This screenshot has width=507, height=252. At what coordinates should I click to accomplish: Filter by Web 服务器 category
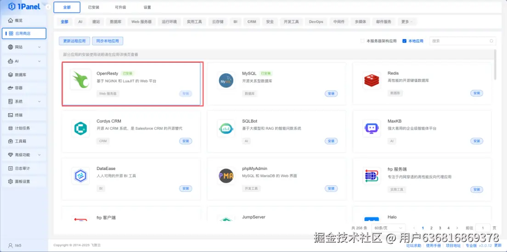pos(141,22)
